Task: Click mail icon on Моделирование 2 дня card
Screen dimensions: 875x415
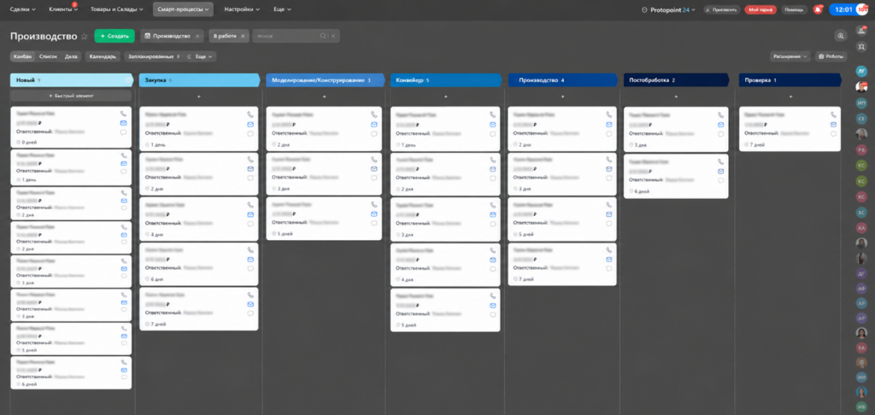Action: point(374,124)
